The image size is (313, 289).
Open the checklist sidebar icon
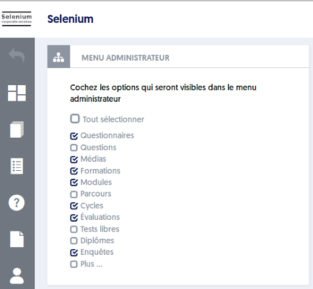17,166
